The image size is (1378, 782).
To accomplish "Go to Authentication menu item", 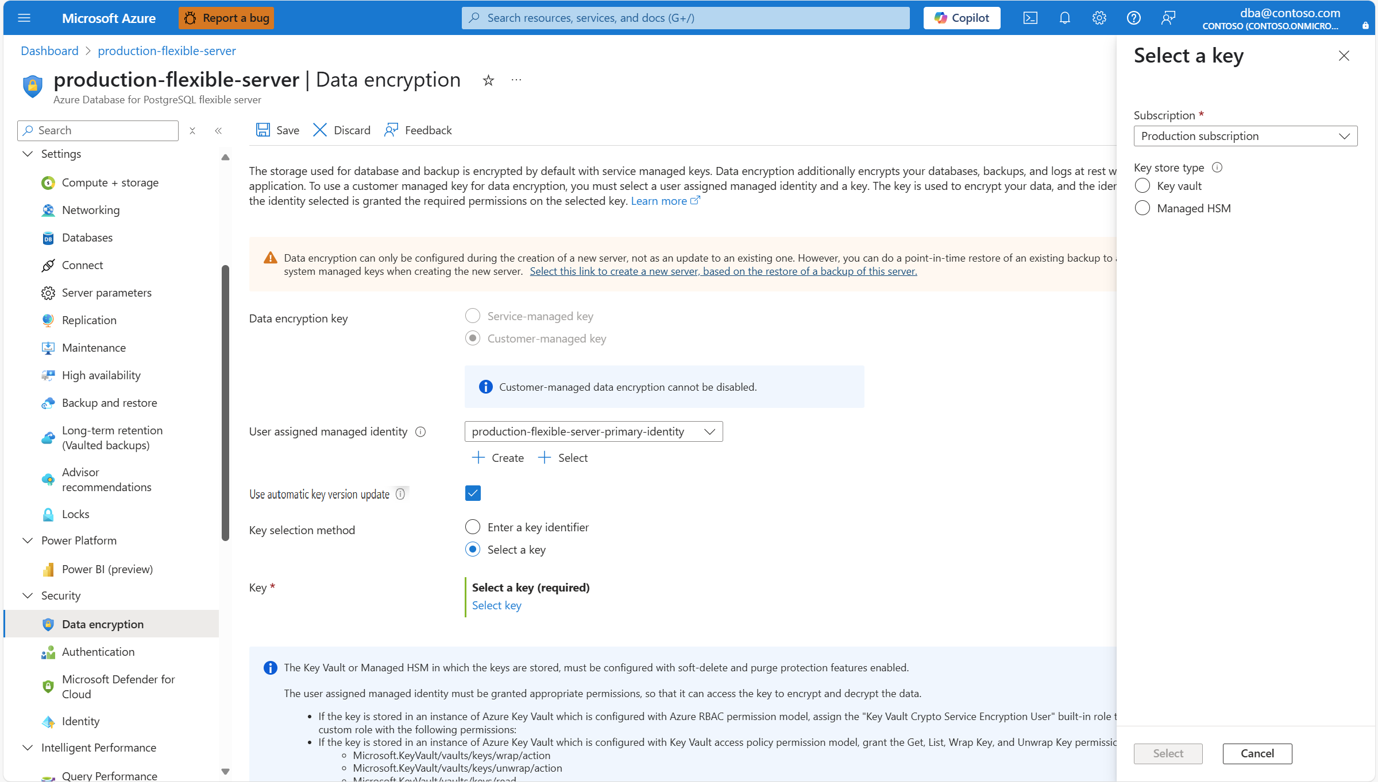I will click(98, 652).
